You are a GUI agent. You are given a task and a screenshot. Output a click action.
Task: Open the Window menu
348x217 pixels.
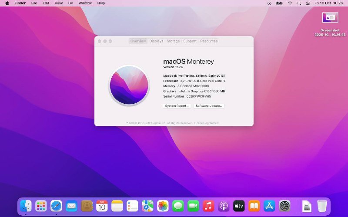[85, 3]
